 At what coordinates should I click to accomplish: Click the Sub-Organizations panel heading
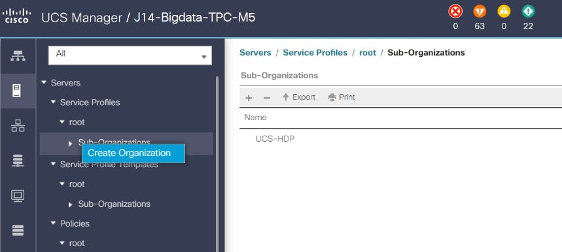tap(279, 76)
